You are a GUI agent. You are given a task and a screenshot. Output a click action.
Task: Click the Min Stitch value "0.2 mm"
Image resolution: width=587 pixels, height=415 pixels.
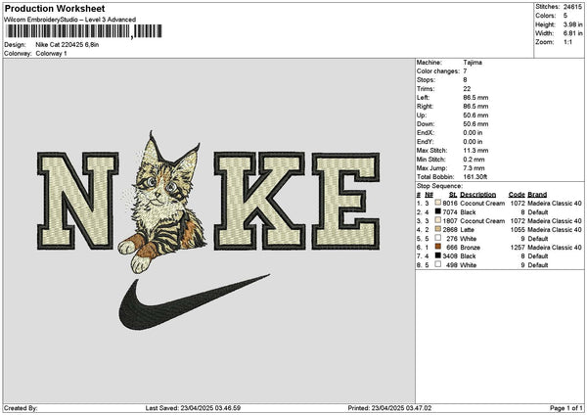click(474, 160)
